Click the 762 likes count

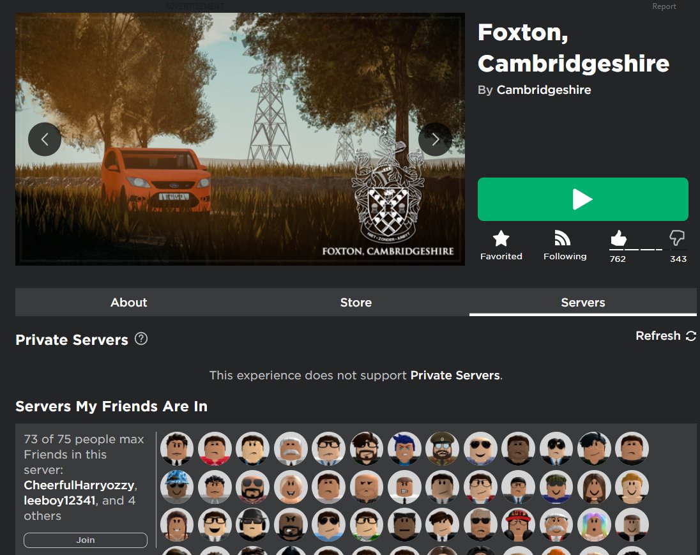[x=618, y=259]
